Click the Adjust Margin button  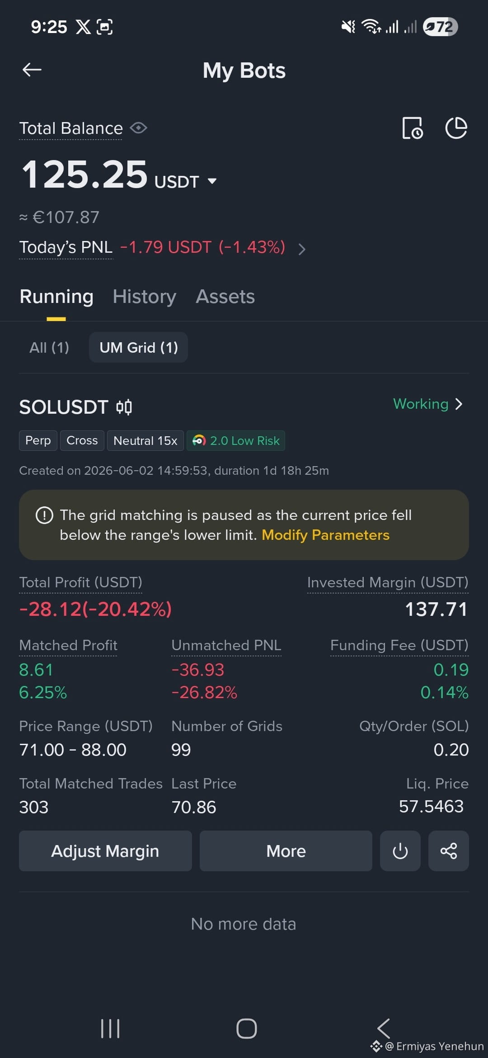(105, 851)
